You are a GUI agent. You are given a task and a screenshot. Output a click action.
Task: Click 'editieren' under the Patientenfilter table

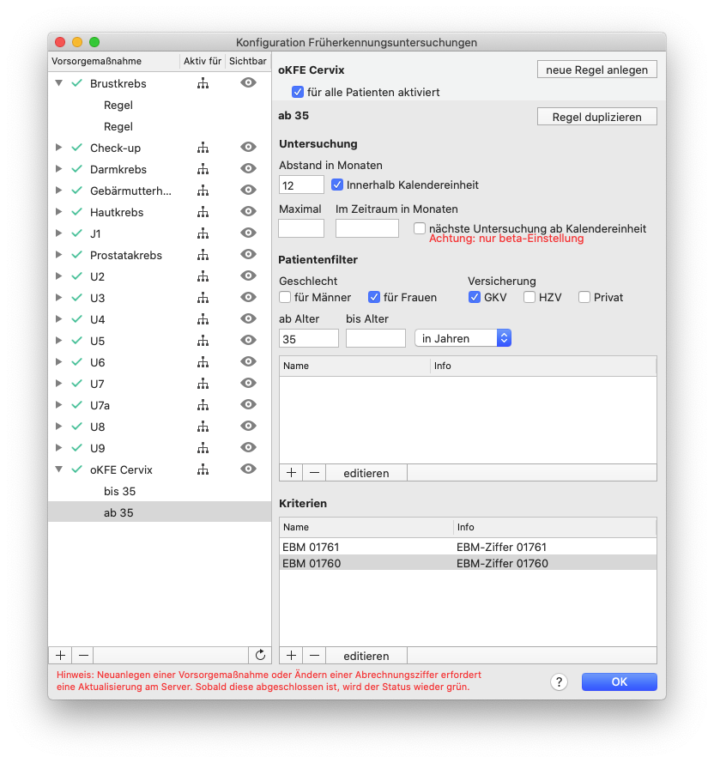pos(366,473)
